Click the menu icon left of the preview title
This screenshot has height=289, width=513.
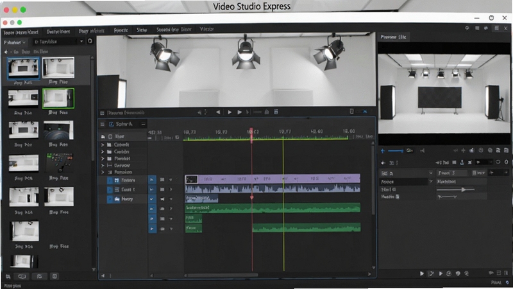coord(102,113)
